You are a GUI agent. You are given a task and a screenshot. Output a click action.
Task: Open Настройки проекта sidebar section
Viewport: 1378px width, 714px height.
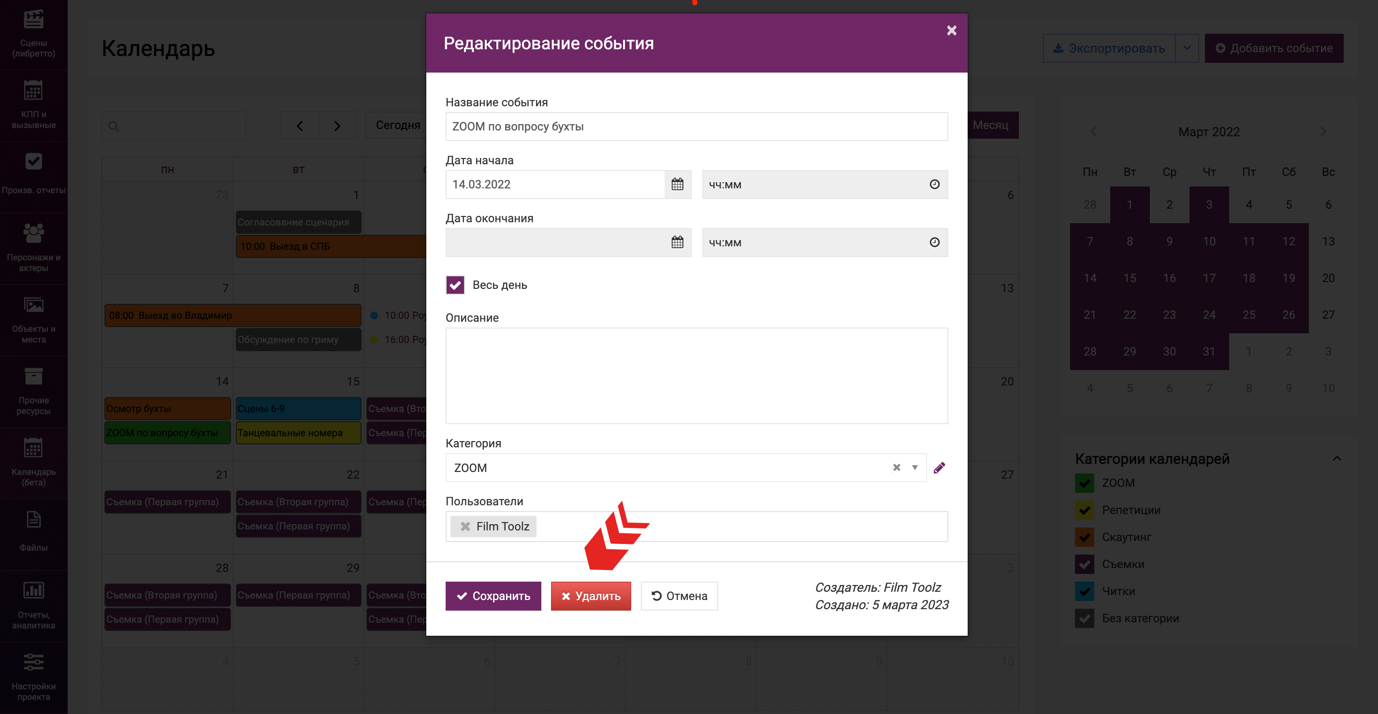pos(33,677)
